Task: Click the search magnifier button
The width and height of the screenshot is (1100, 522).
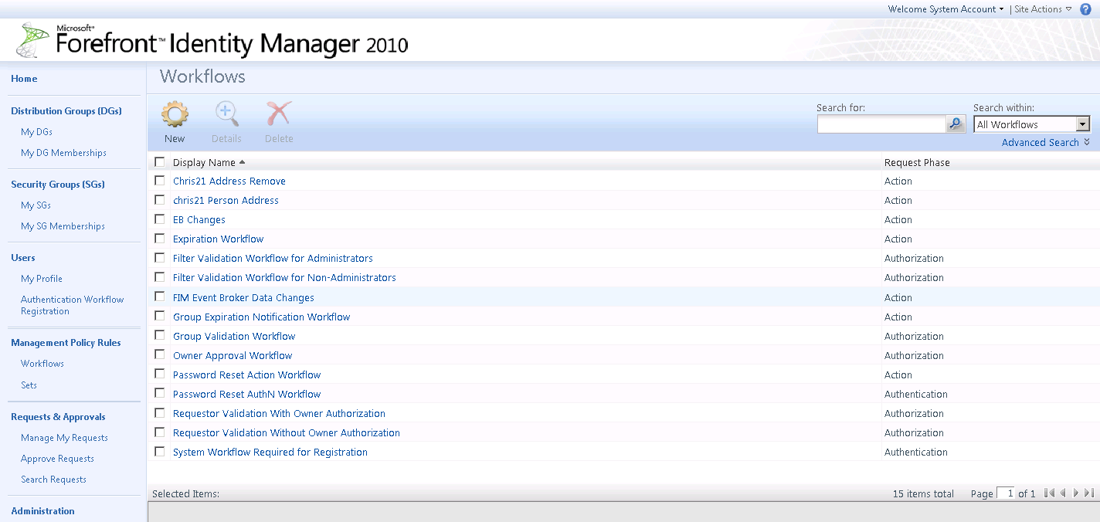Action: (x=956, y=124)
